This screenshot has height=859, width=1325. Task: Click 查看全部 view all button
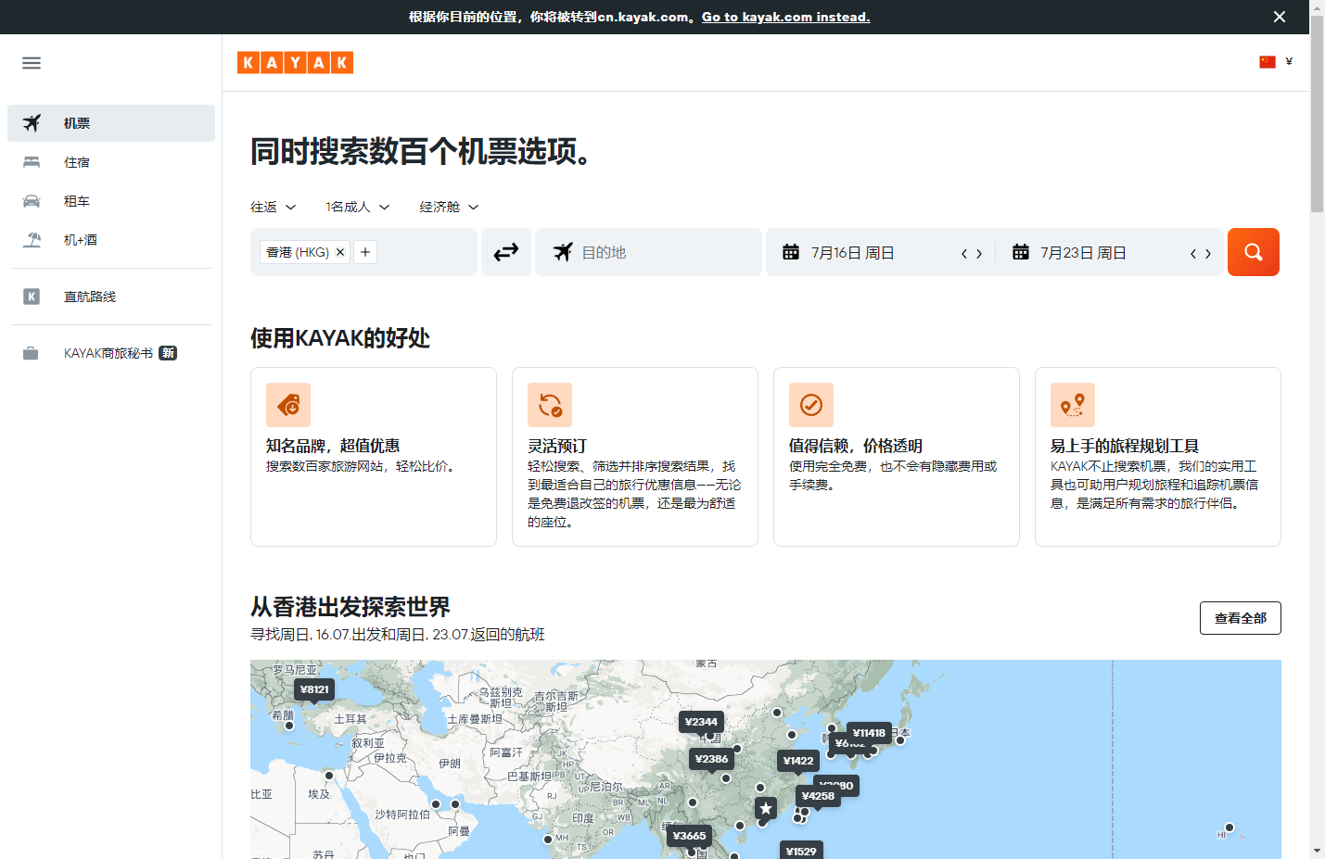(1241, 618)
